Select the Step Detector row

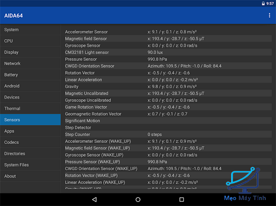(x=168, y=128)
